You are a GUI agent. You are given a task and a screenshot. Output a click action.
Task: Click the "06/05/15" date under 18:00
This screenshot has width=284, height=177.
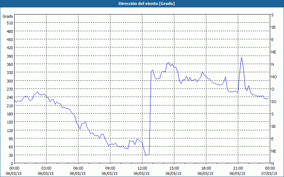coord(206,173)
